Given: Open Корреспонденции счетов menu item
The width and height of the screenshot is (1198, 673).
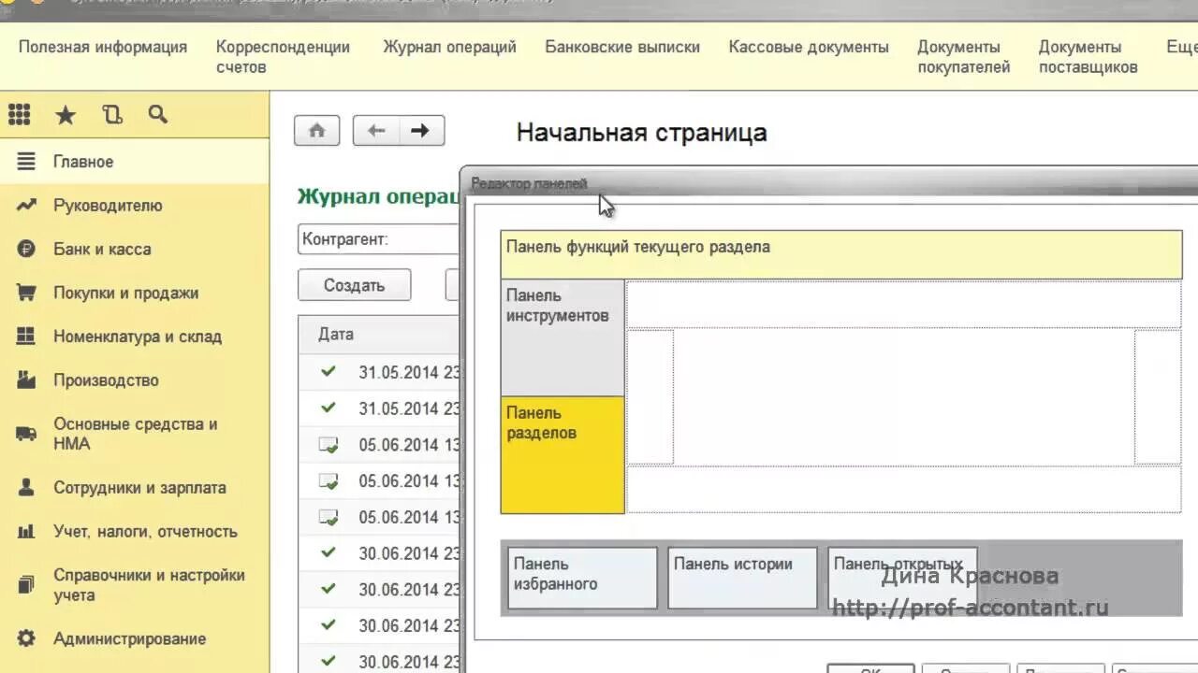Looking at the screenshot, I should click(x=283, y=57).
